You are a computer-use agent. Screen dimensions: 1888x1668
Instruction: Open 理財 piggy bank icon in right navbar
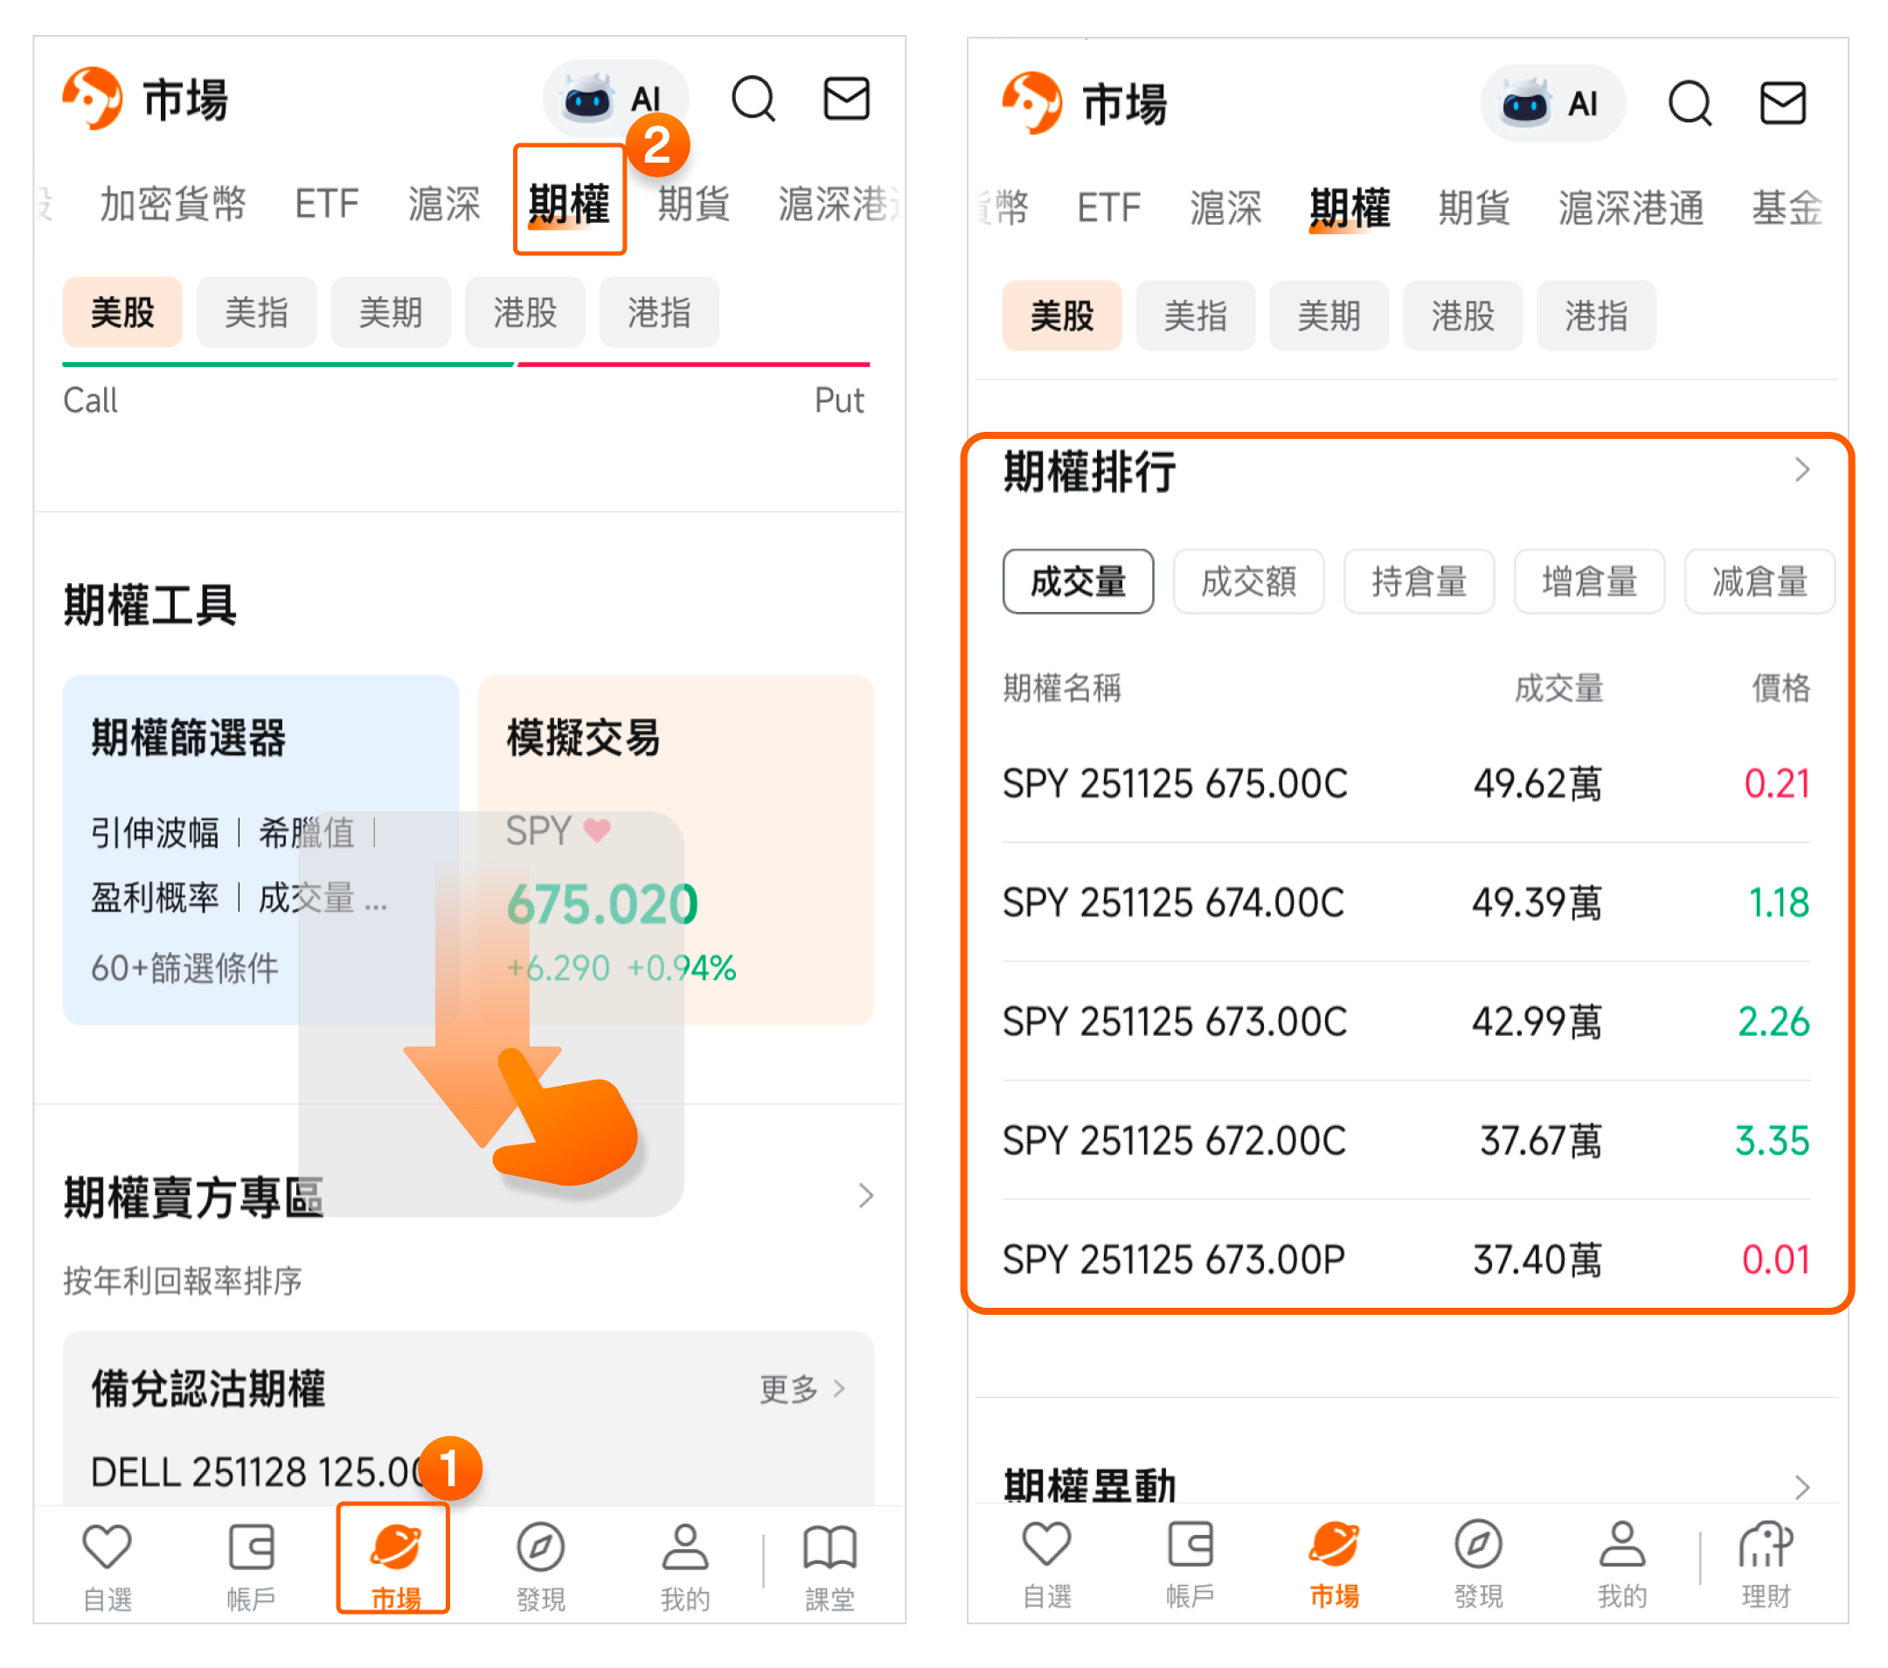1764,1560
